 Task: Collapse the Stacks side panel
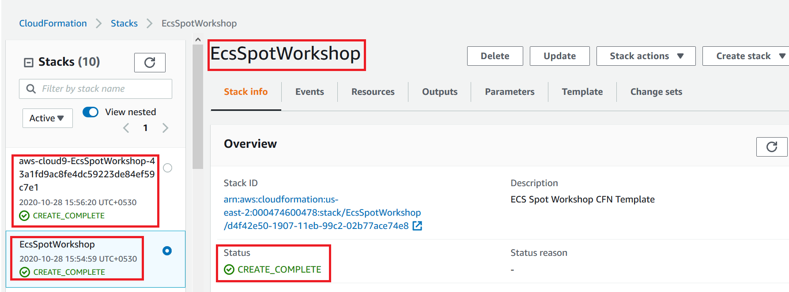[28, 63]
